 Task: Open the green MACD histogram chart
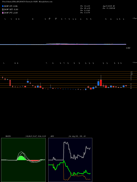[x=23, y=160]
